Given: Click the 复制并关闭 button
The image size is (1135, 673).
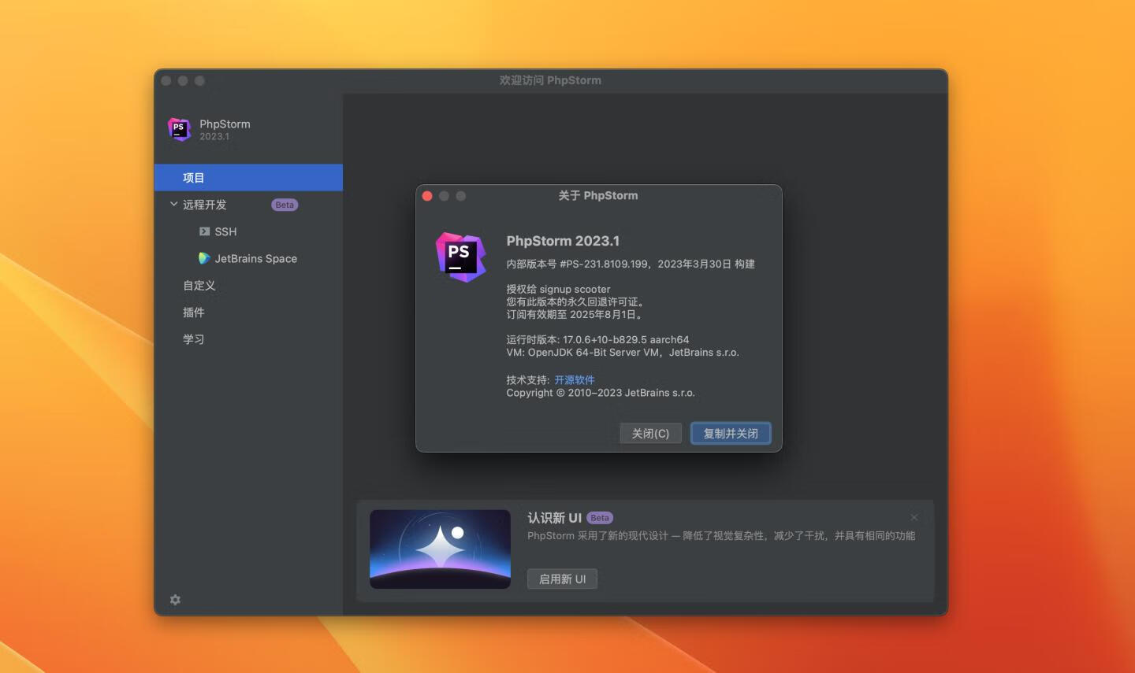Looking at the screenshot, I should point(731,434).
